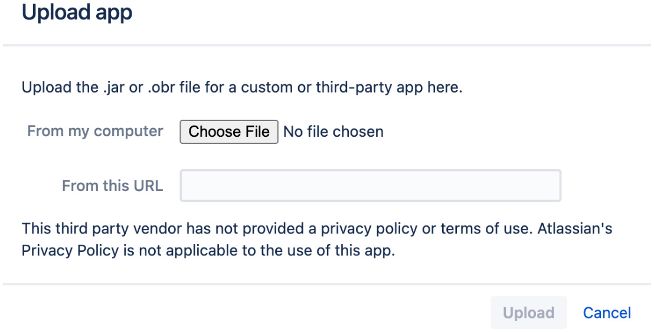654x332 pixels.
Task: Dismiss the dialog with Cancel
Action: point(607,313)
